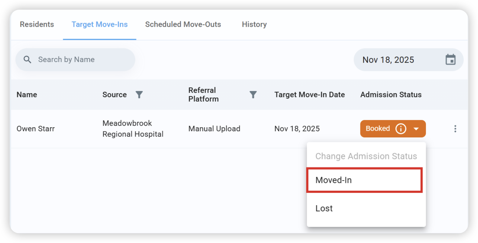Screen dimensions: 478x243
Task: Click the Owen Starr name cell
Action: click(36, 129)
